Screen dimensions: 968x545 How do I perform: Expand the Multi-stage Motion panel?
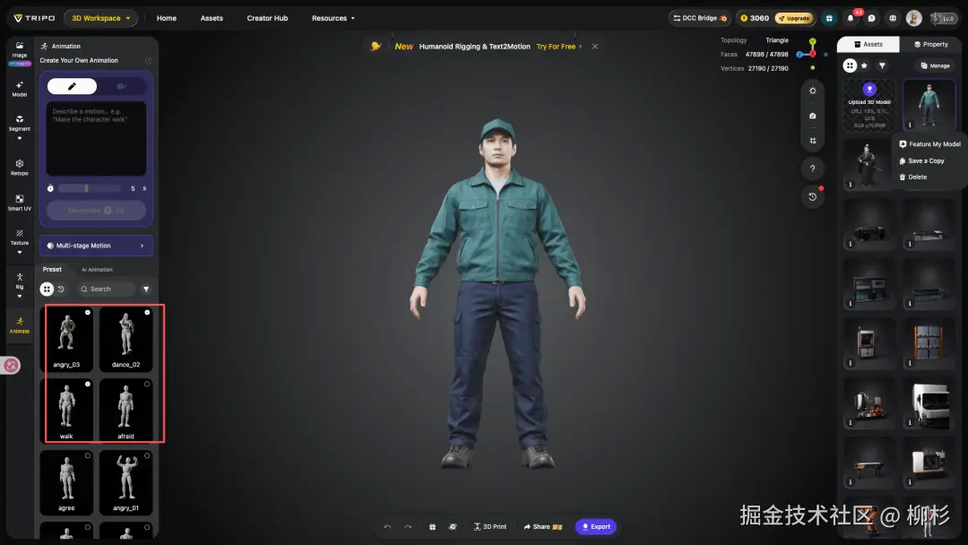(96, 246)
